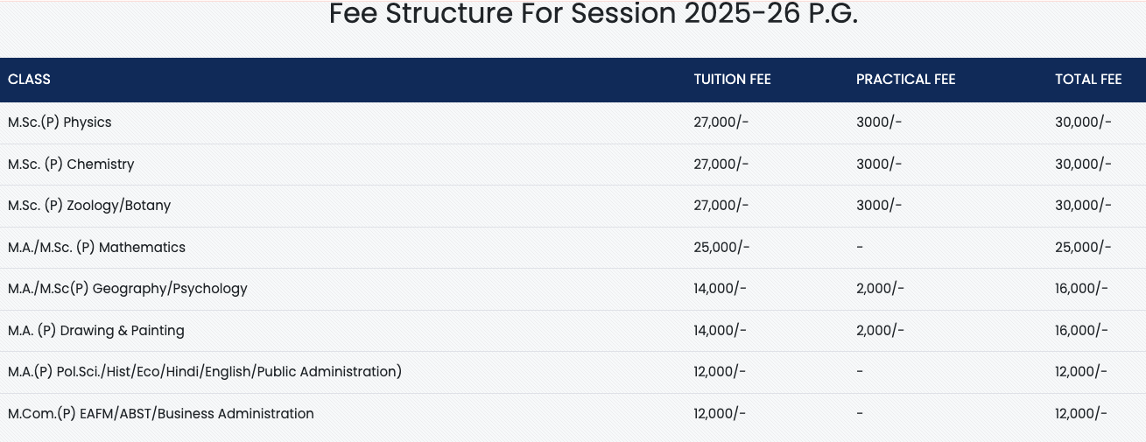Select the M.Com.(P) EAFM/ABST/Business Administration cell
Screen dimensions: 1146x442
pyautogui.click(x=161, y=414)
